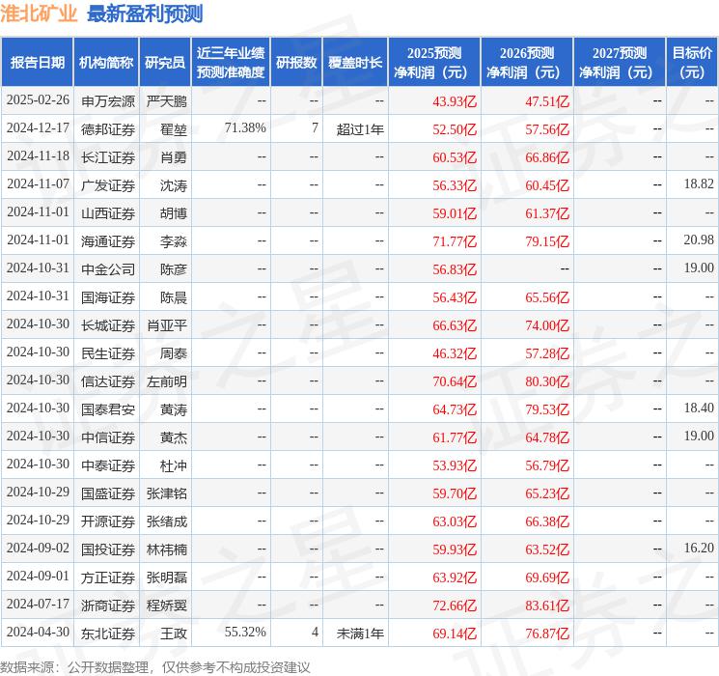Click analyst name 肖亚平
Viewport: 719px width, 676px height.
coord(167,325)
